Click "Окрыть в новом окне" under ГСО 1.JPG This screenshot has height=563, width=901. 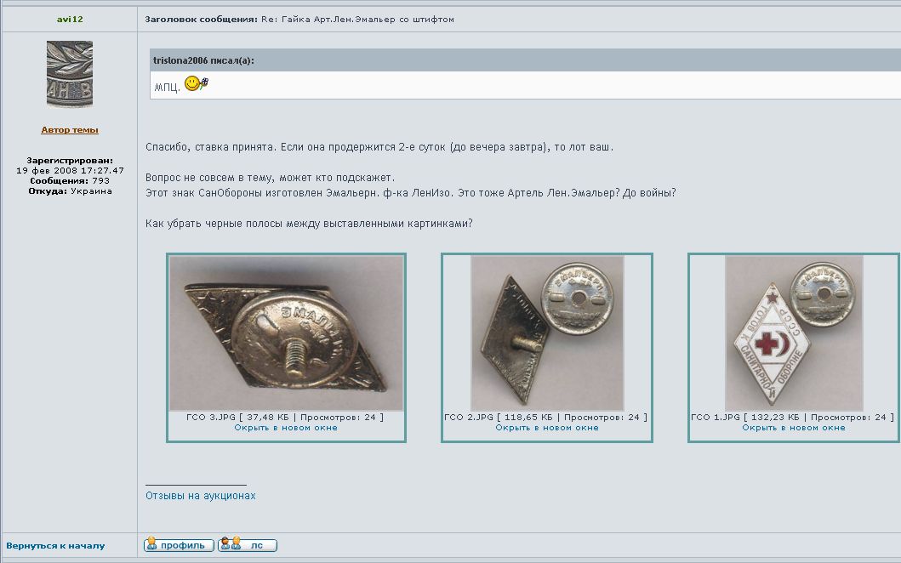[793, 428]
